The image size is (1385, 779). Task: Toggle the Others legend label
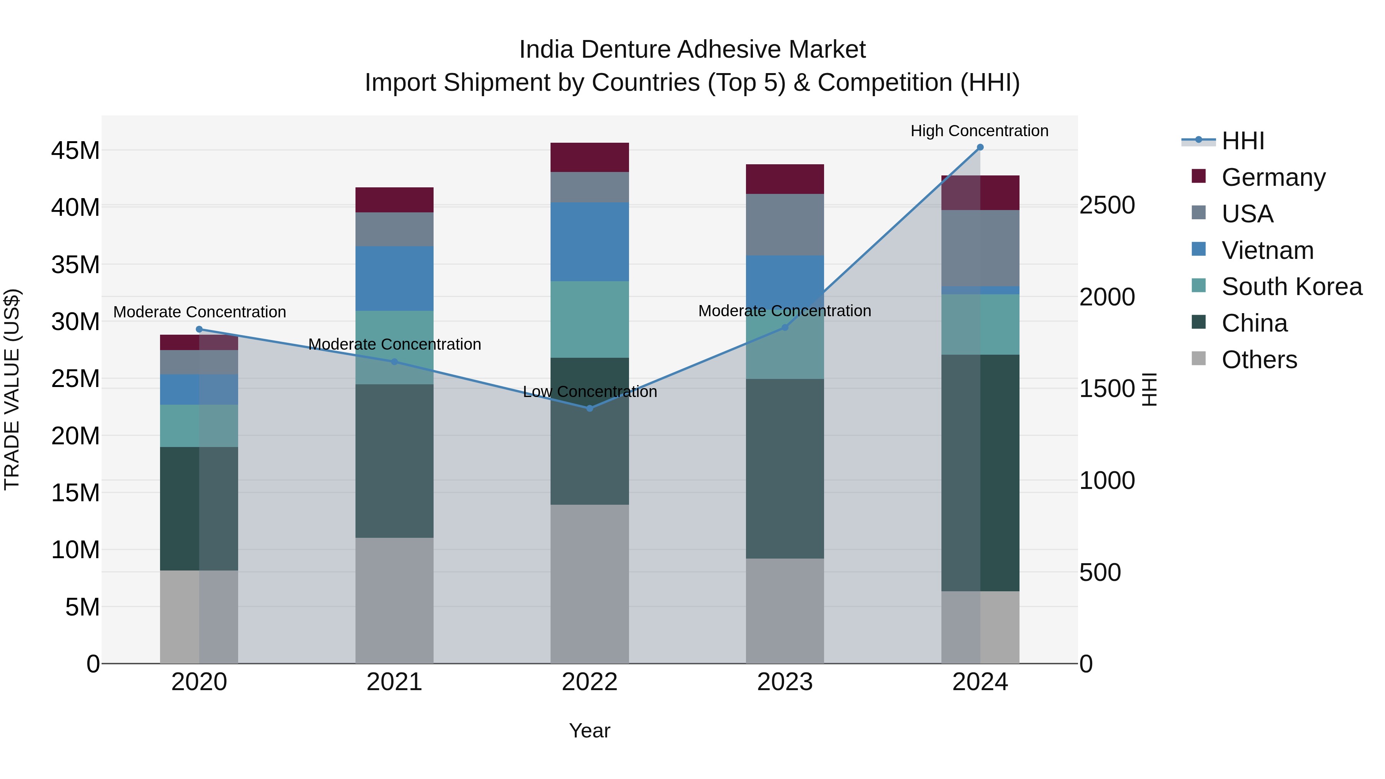pos(1259,360)
